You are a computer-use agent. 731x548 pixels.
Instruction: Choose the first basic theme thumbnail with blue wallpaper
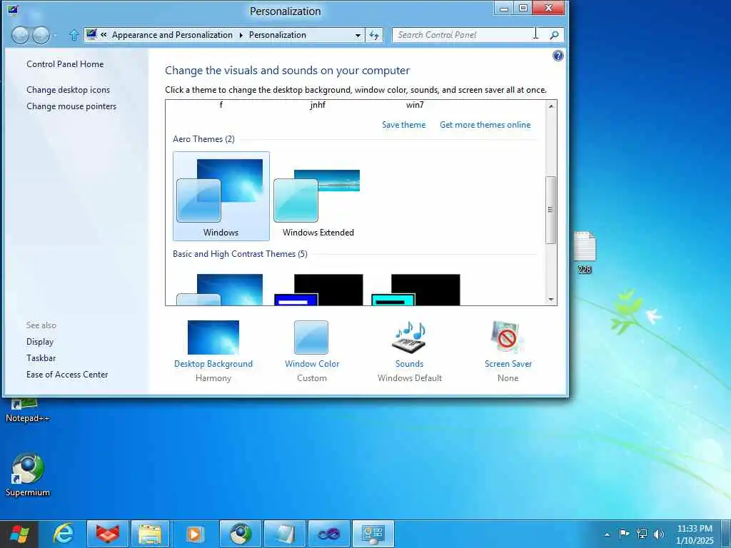[220, 290]
